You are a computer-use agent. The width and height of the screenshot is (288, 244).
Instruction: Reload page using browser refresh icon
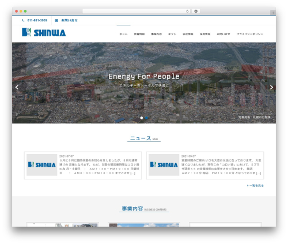coord(187,12)
